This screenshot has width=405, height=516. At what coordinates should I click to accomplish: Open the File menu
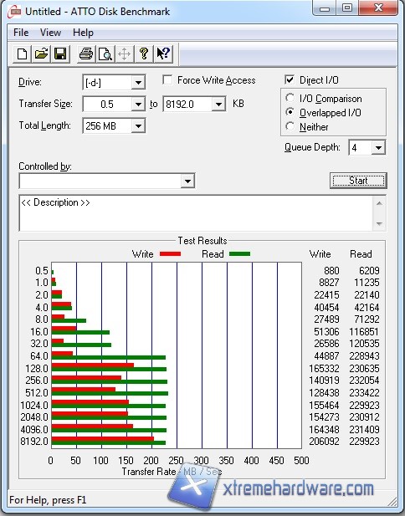click(x=21, y=33)
